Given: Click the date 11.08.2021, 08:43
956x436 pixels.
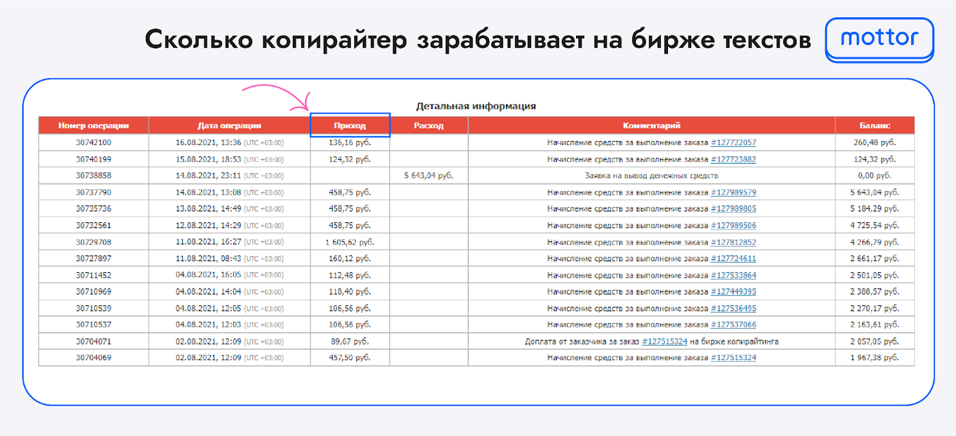Looking at the screenshot, I should tap(209, 259).
